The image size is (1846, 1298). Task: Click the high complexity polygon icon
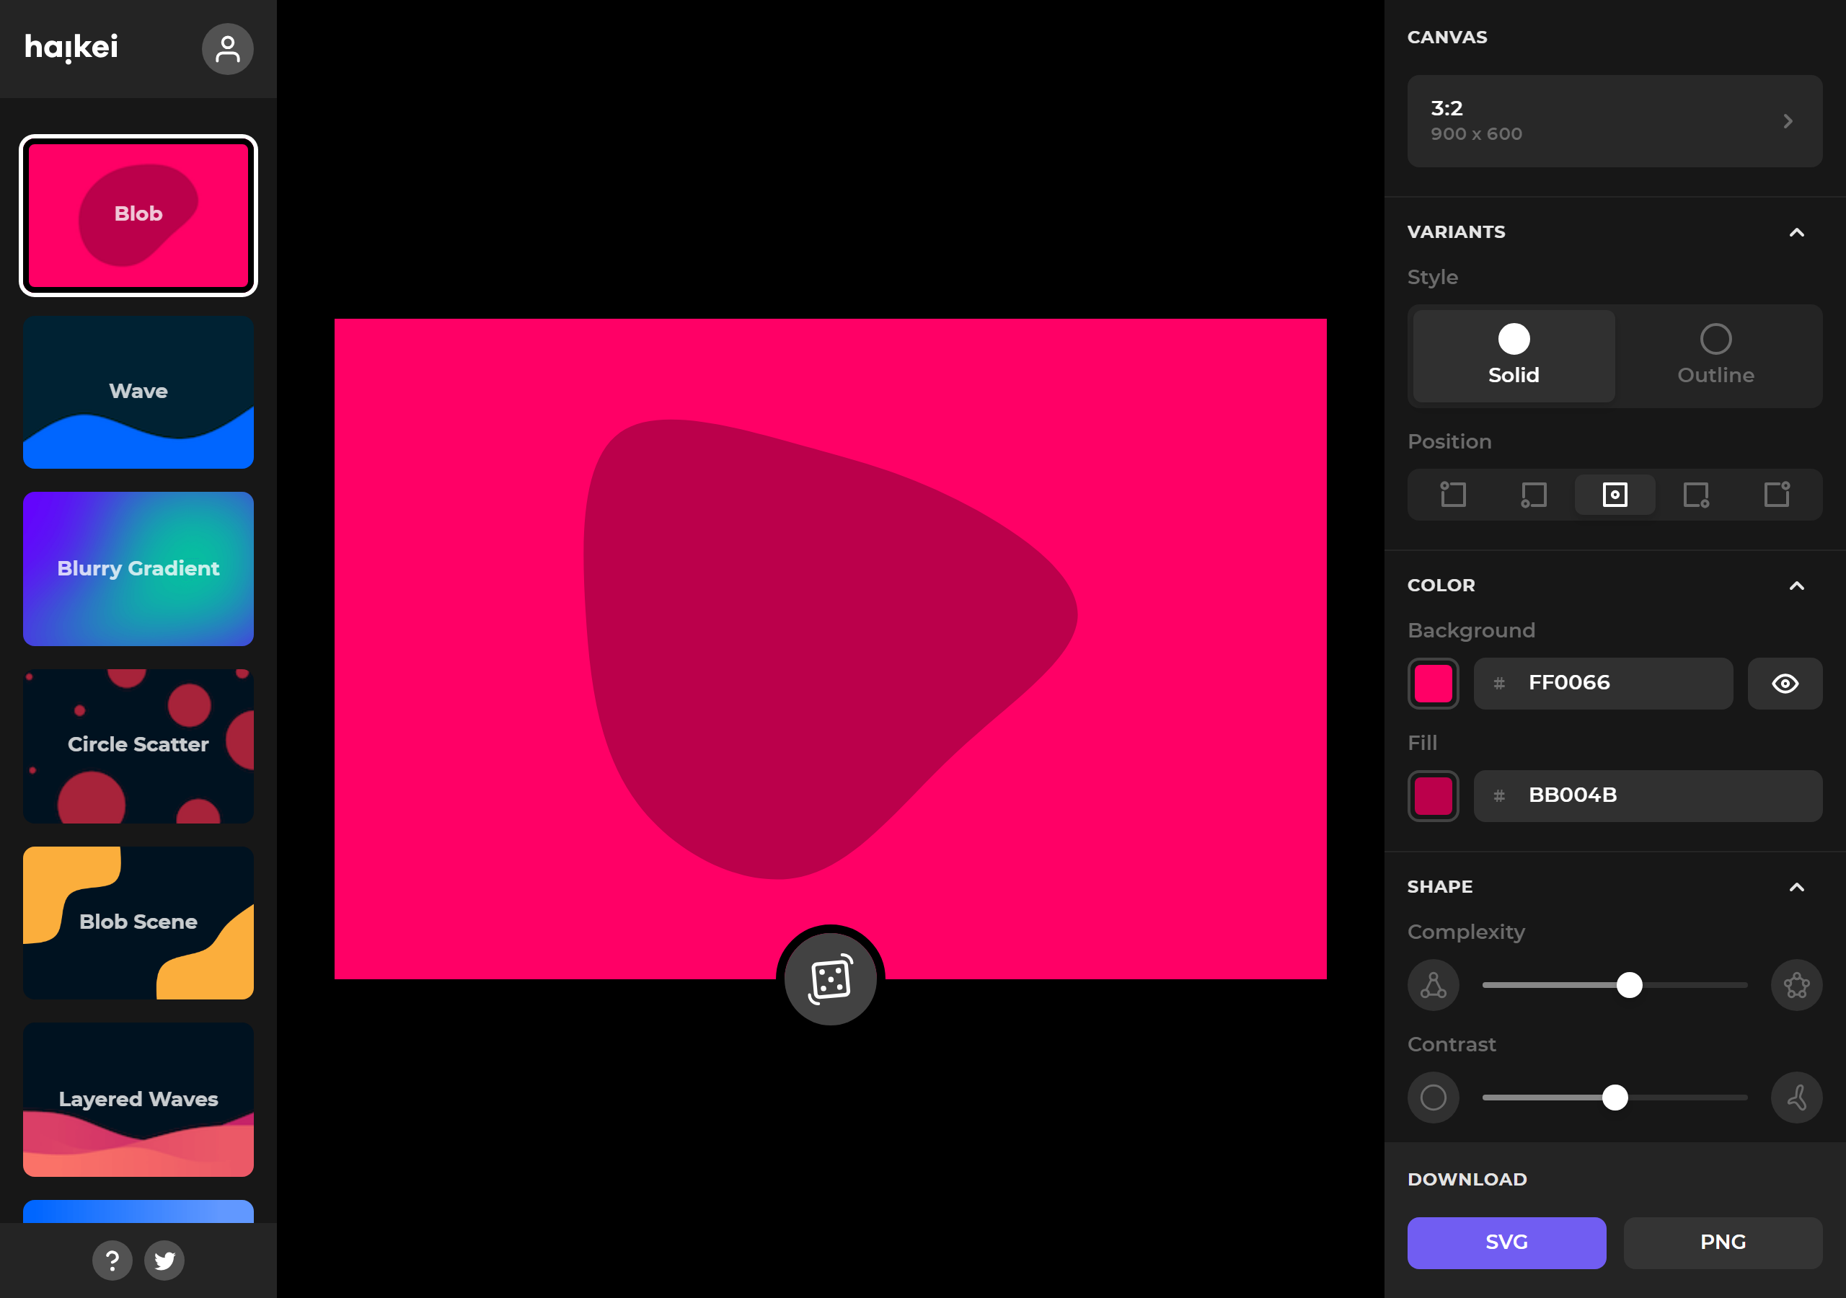pyautogui.click(x=1797, y=985)
